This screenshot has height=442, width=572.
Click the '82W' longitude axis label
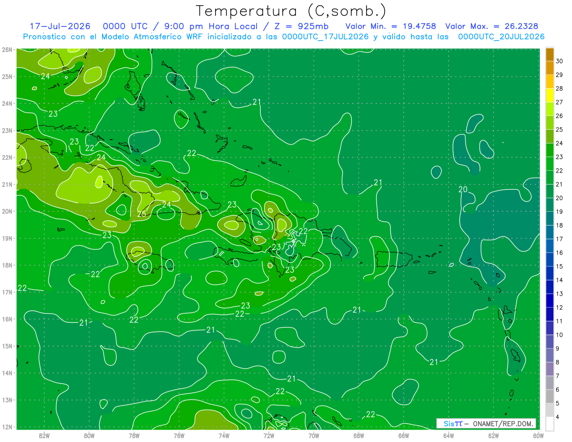(x=44, y=435)
